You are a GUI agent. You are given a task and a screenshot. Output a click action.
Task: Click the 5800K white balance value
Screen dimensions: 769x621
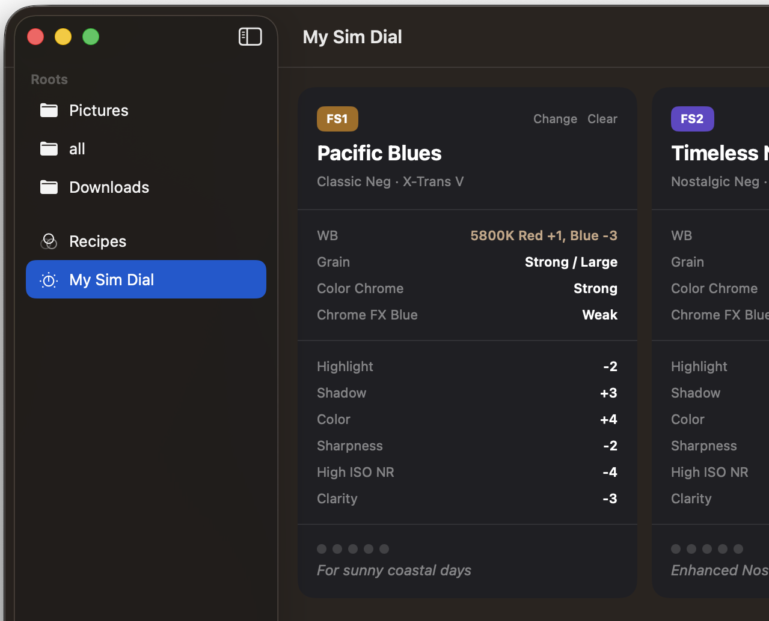(x=544, y=235)
